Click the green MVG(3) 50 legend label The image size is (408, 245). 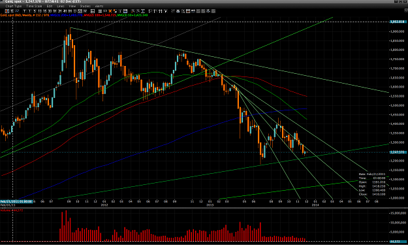tap(132, 15)
